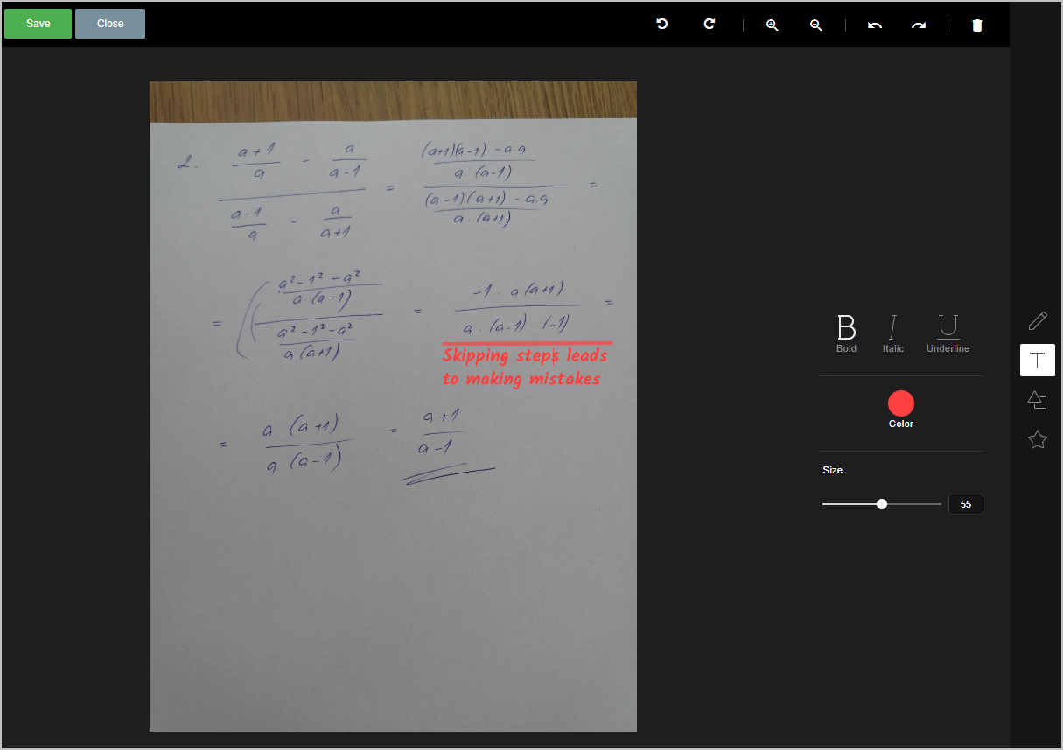Toggle Bold text formatting
1063x750 pixels.
coord(846,333)
